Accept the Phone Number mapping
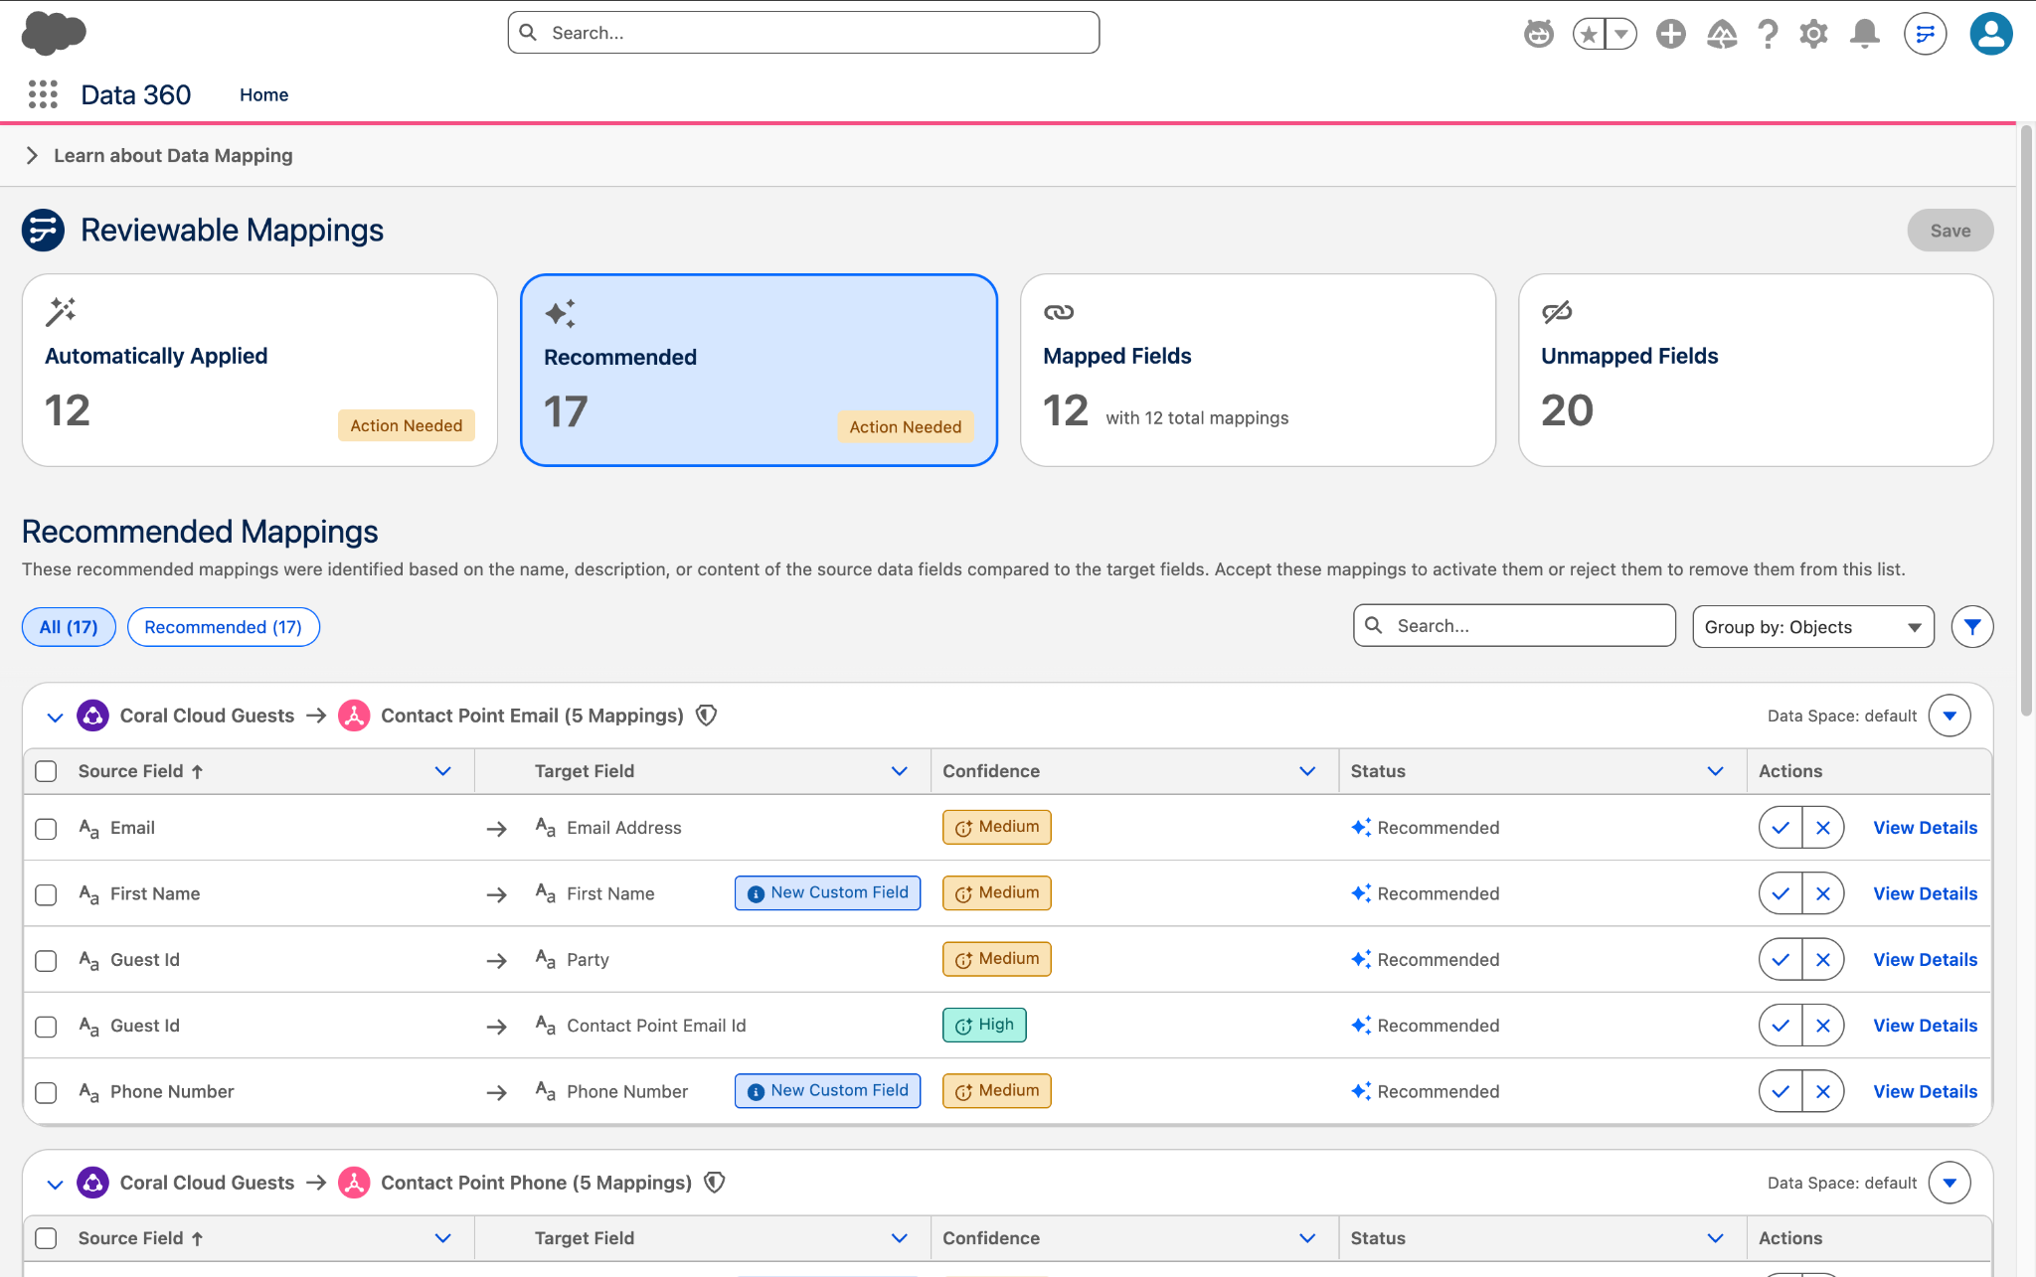This screenshot has height=1277, width=2036. click(1781, 1091)
